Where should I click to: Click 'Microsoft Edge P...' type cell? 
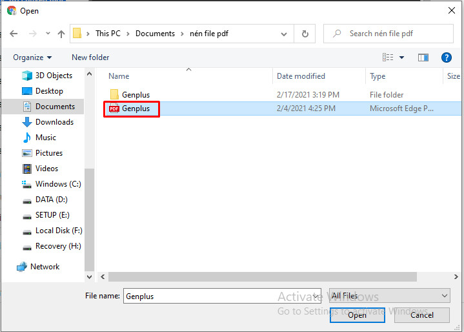pyautogui.click(x=401, y=109)
